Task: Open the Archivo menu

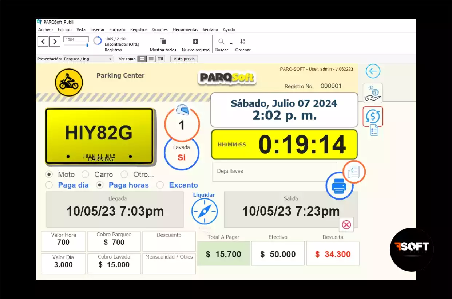Action: (45, 29)
